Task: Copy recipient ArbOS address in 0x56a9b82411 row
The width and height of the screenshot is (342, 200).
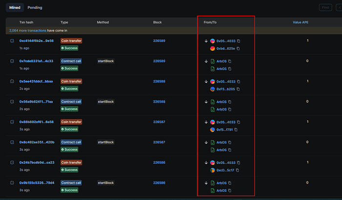Action: (x=230, y=109)
